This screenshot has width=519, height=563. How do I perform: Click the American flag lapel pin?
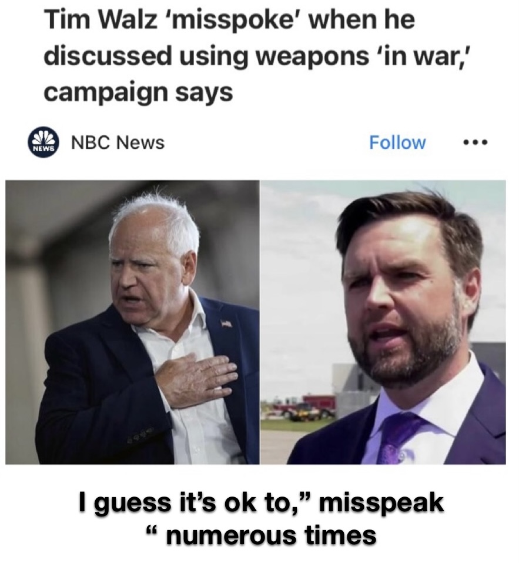226,323
